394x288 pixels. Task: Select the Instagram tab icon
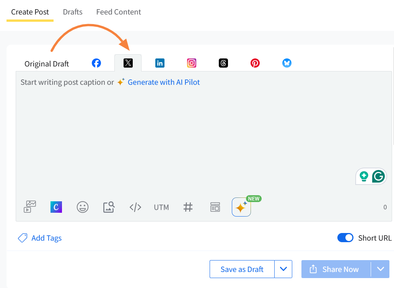tap(192, 63)
